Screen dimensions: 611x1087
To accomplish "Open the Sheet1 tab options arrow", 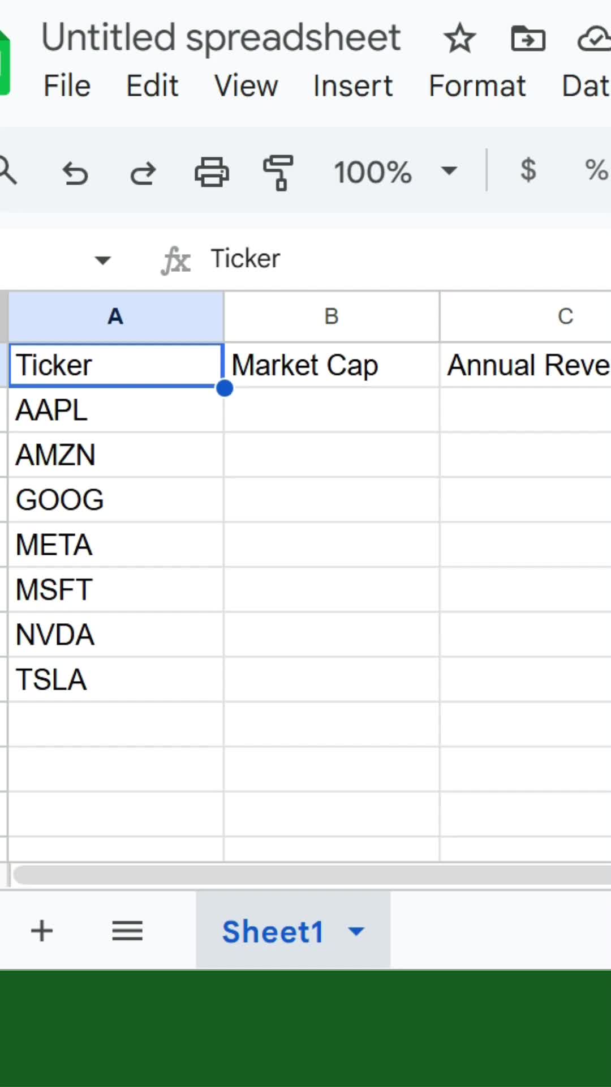I will click(356, 931).
